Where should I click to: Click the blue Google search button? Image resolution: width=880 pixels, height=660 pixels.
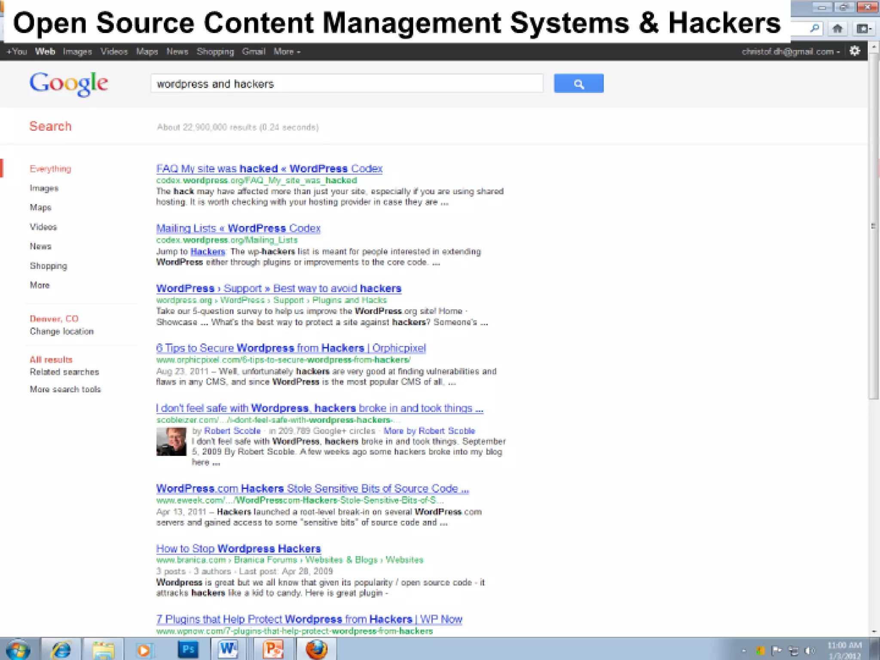point(578,83)
